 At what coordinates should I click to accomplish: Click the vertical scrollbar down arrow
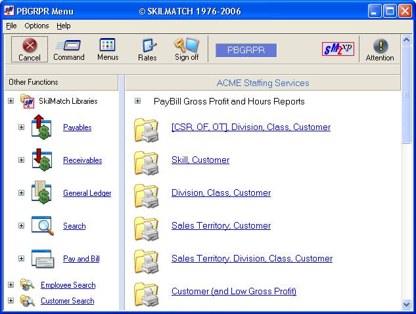click(x=406, y=304)
